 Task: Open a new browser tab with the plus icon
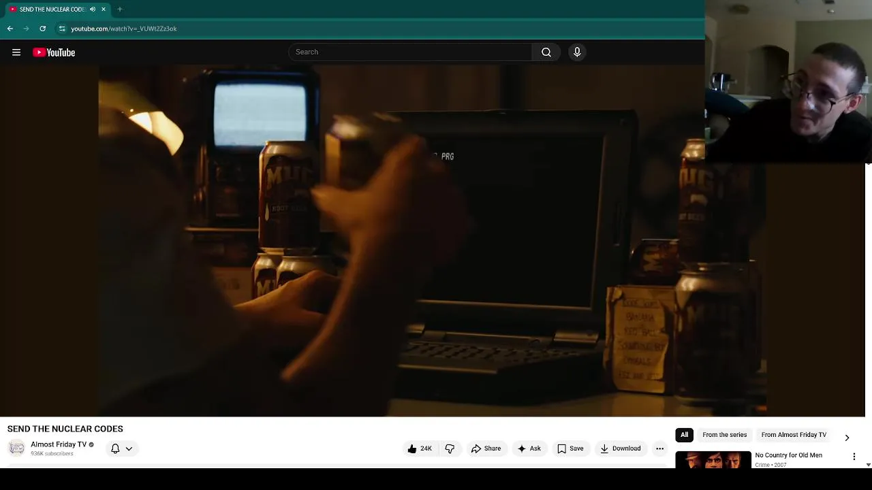tap(119, 10)
